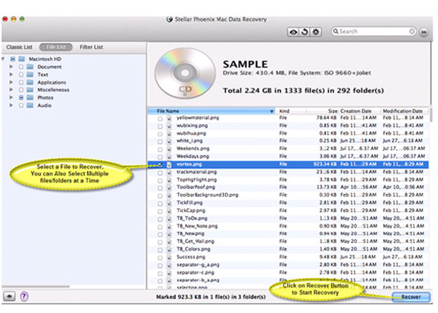438x313 pixels.
Task: Click the file icon of vortex.png
Action: coord(169,164)
